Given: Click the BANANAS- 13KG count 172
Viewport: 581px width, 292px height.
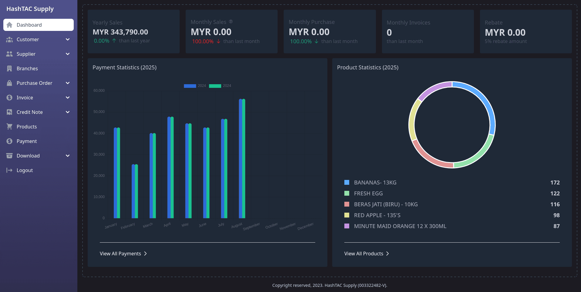Looking at the screenshot, I should click(555, 182).
